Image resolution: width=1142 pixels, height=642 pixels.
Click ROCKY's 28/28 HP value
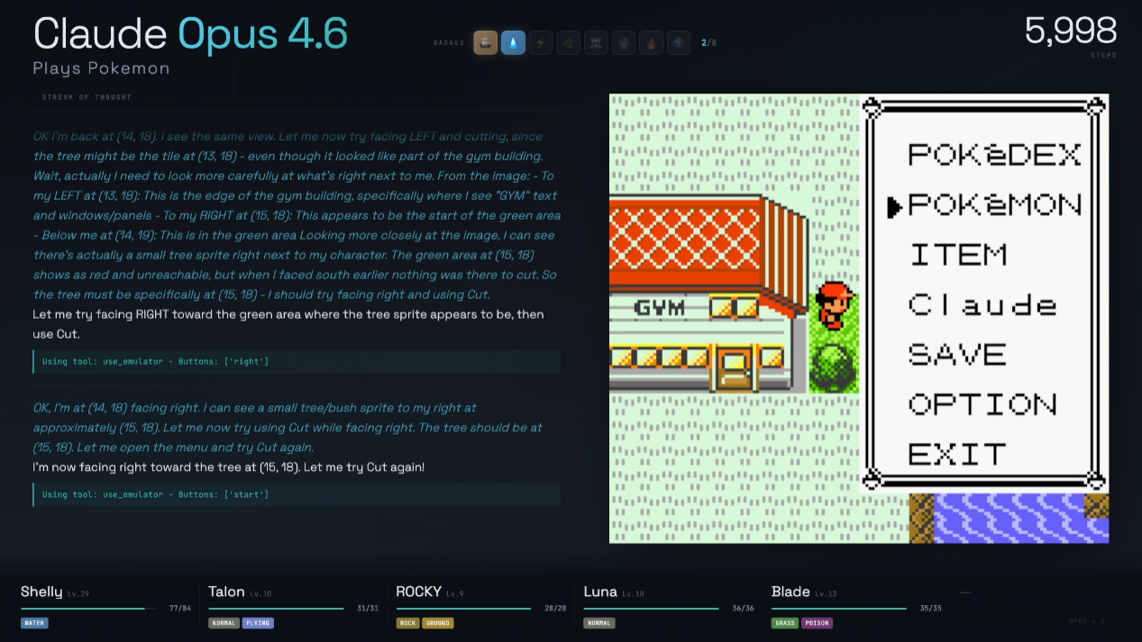555,609
